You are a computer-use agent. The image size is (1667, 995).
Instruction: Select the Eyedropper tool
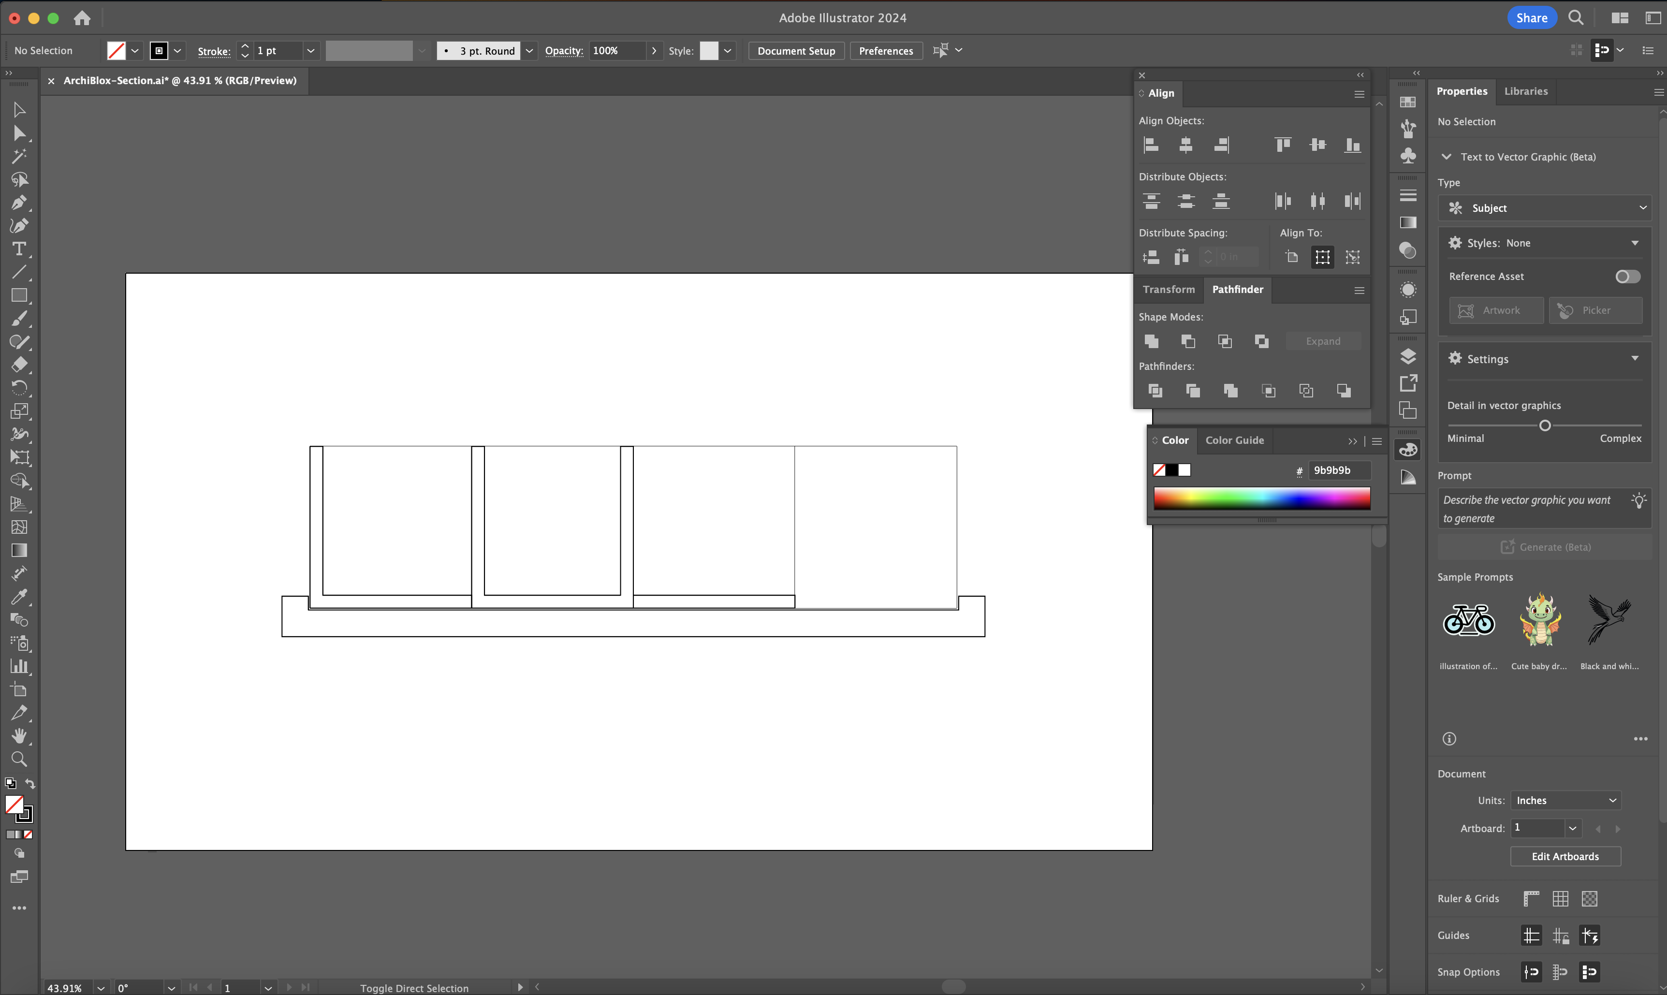(19, 597)
